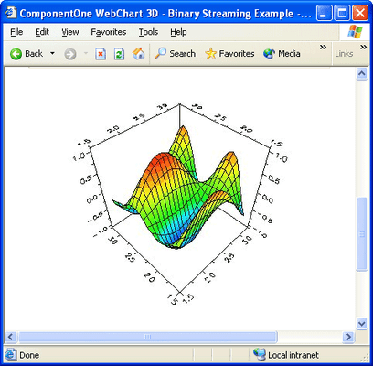
Task: Expand the Forward history dropdown arrow
Action: click(86, 53)
